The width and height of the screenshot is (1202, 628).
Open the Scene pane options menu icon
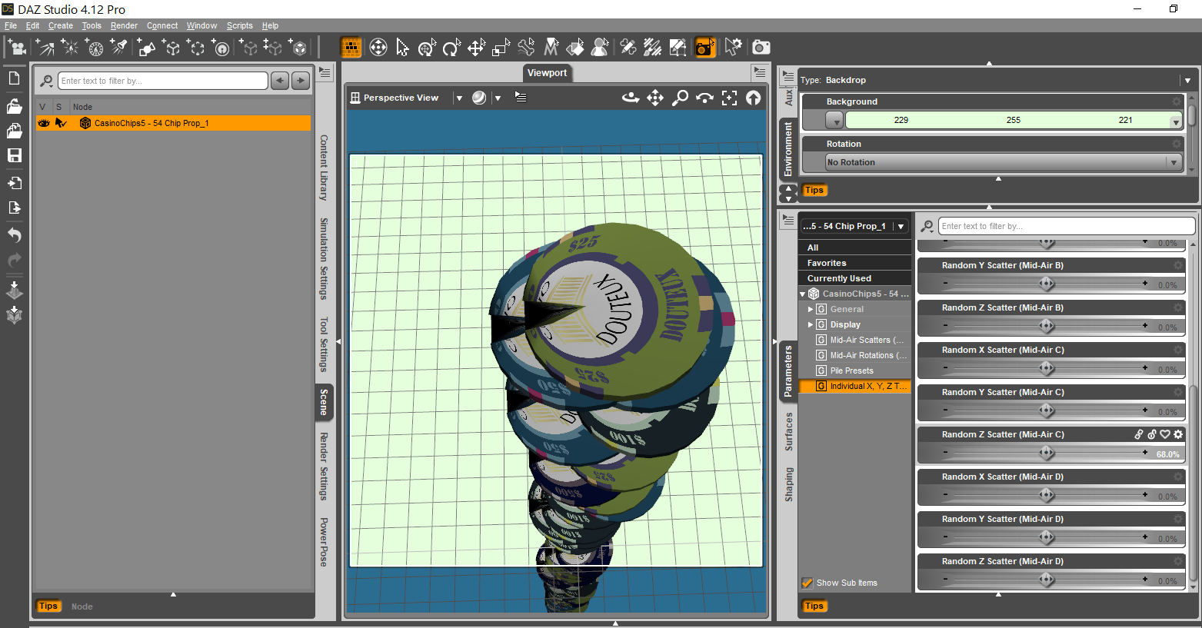[x=325, y=73]
